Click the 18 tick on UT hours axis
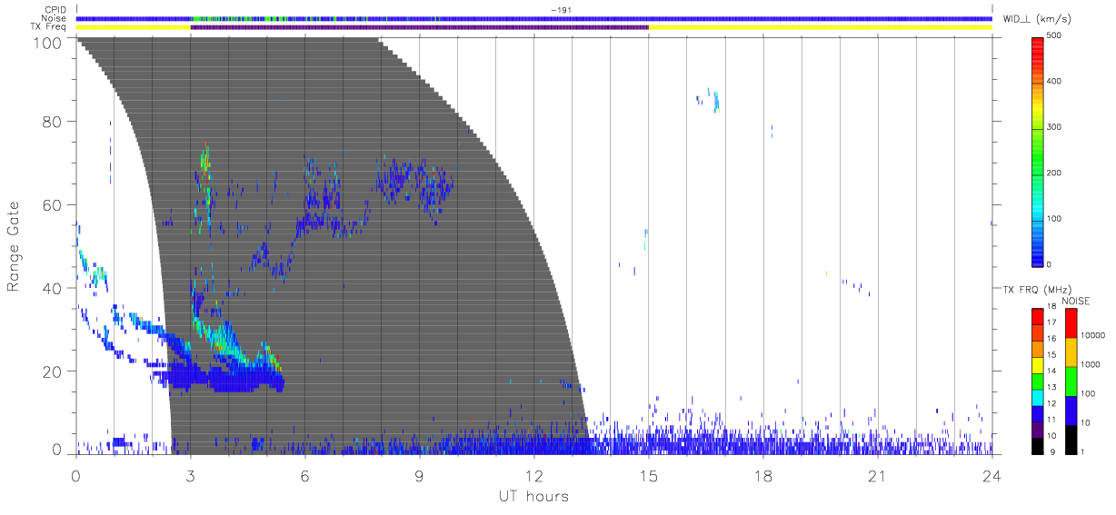1116x515 pixels. pyautogui.click(x=762, y=476)
